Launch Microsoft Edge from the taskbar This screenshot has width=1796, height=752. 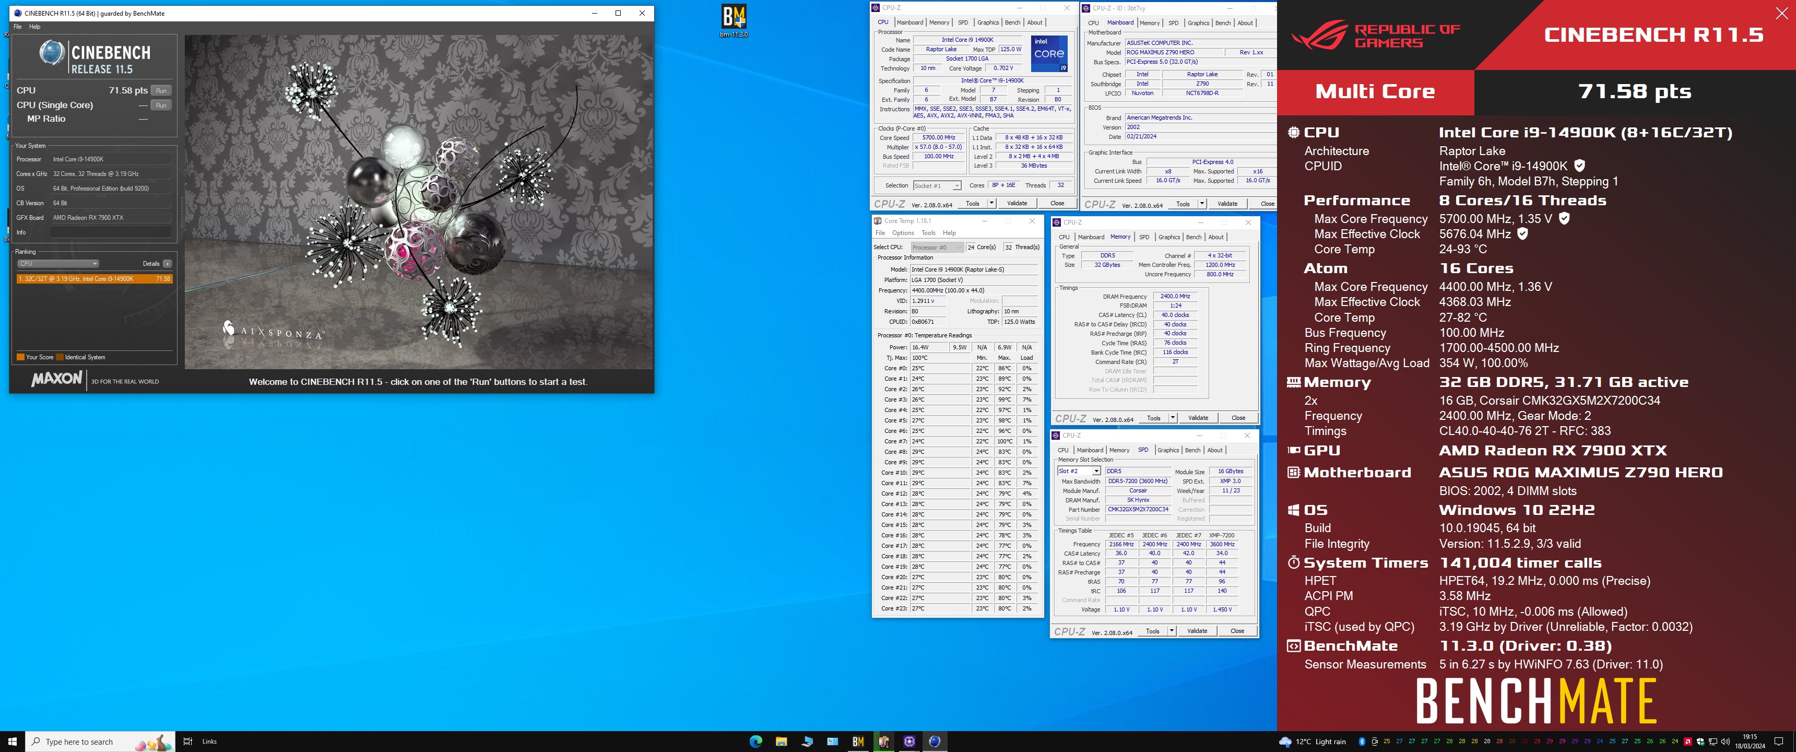(x=756, y=741)
